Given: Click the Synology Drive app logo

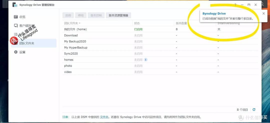Looking at the screenshot, I should coord(15,5).
